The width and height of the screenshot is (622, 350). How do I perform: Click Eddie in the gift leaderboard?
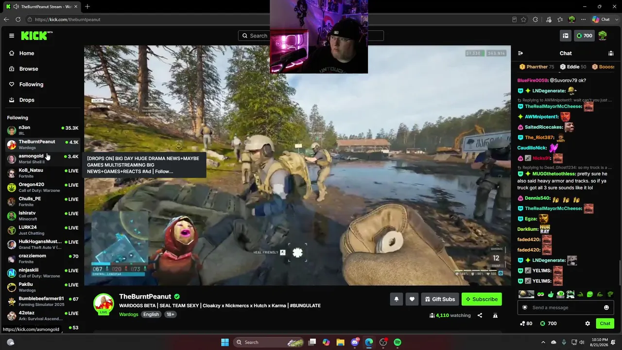[x=573, y=67]
